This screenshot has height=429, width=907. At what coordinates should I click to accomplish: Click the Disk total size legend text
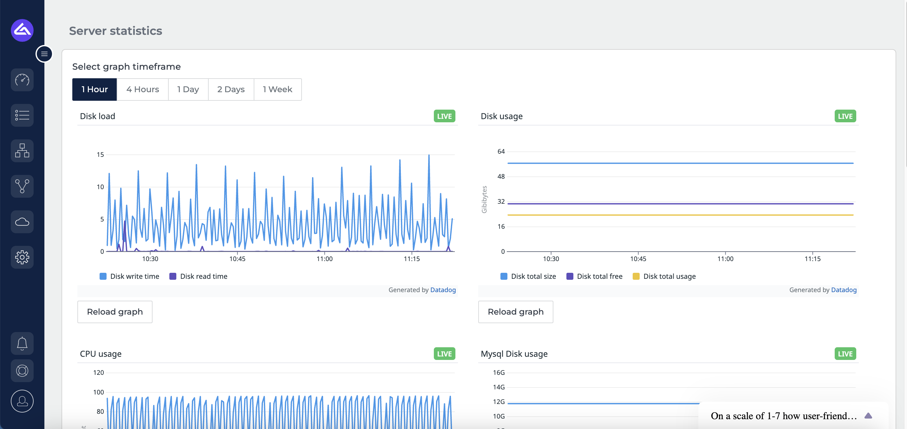tap(533, 276)
